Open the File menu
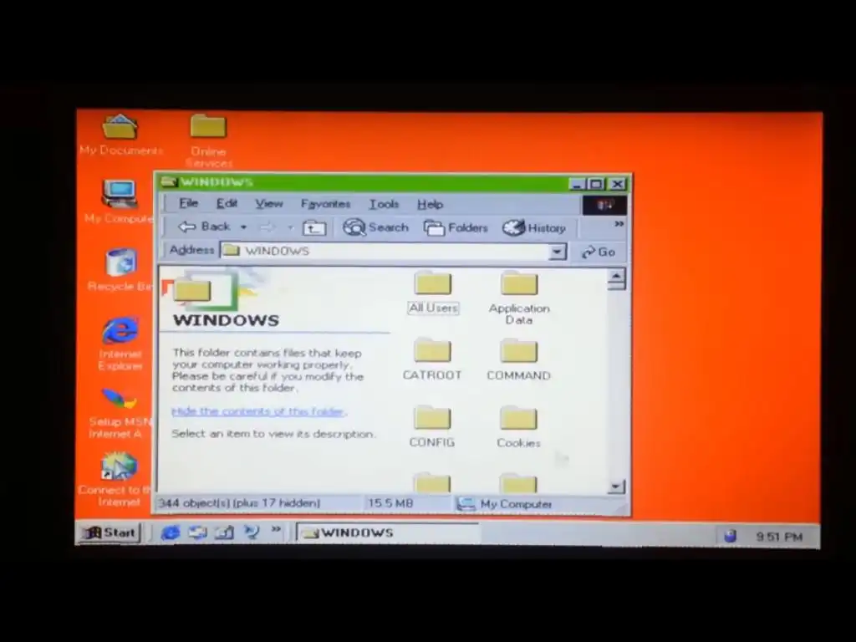The image size is (856, 642). point(188,204)
